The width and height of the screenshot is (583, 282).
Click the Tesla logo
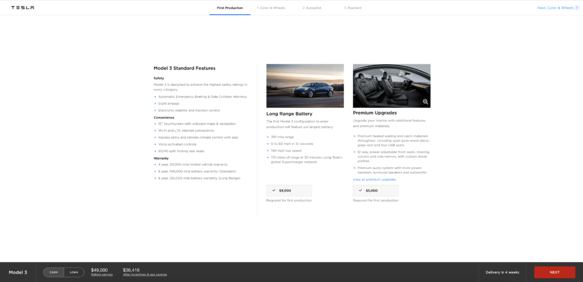pos(23,7)
